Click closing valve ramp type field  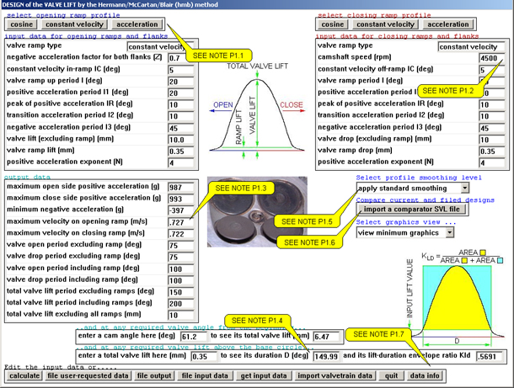(x=471, y=47)
